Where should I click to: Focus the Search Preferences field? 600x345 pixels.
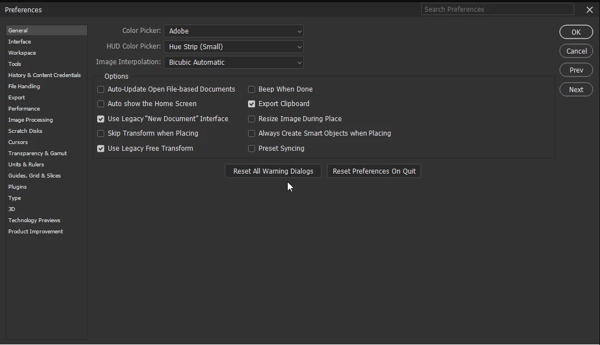click(x=497, y=9)
